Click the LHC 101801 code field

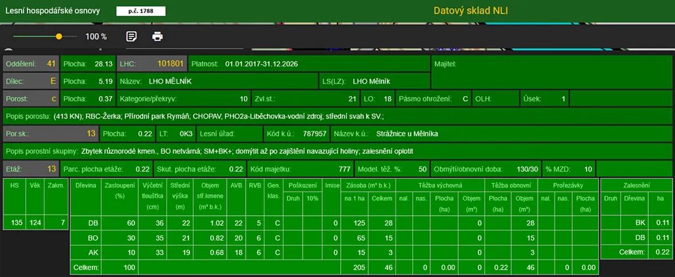click(152, 64)
